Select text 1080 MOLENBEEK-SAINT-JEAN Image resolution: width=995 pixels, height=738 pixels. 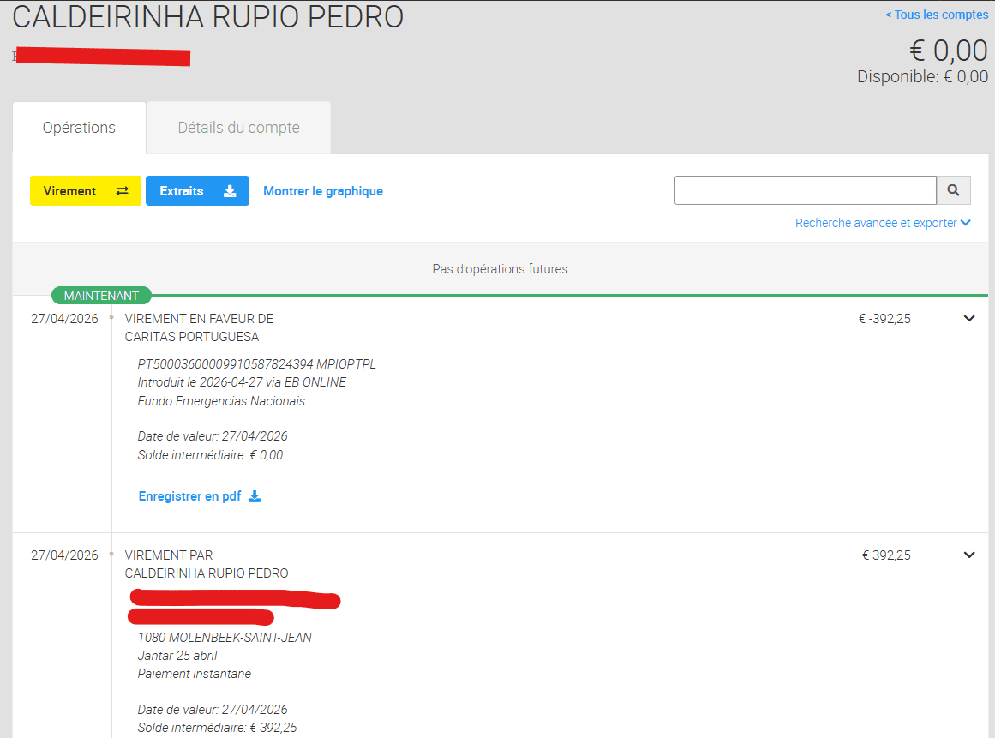click(x=225, y=637)
